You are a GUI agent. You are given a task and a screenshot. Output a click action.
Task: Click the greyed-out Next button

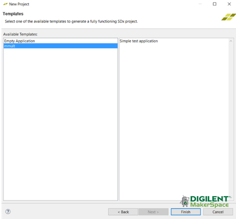tap(153, 212)
